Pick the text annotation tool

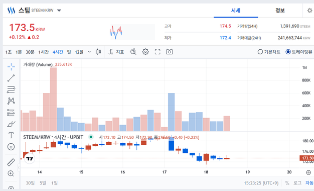click(11, 135)
